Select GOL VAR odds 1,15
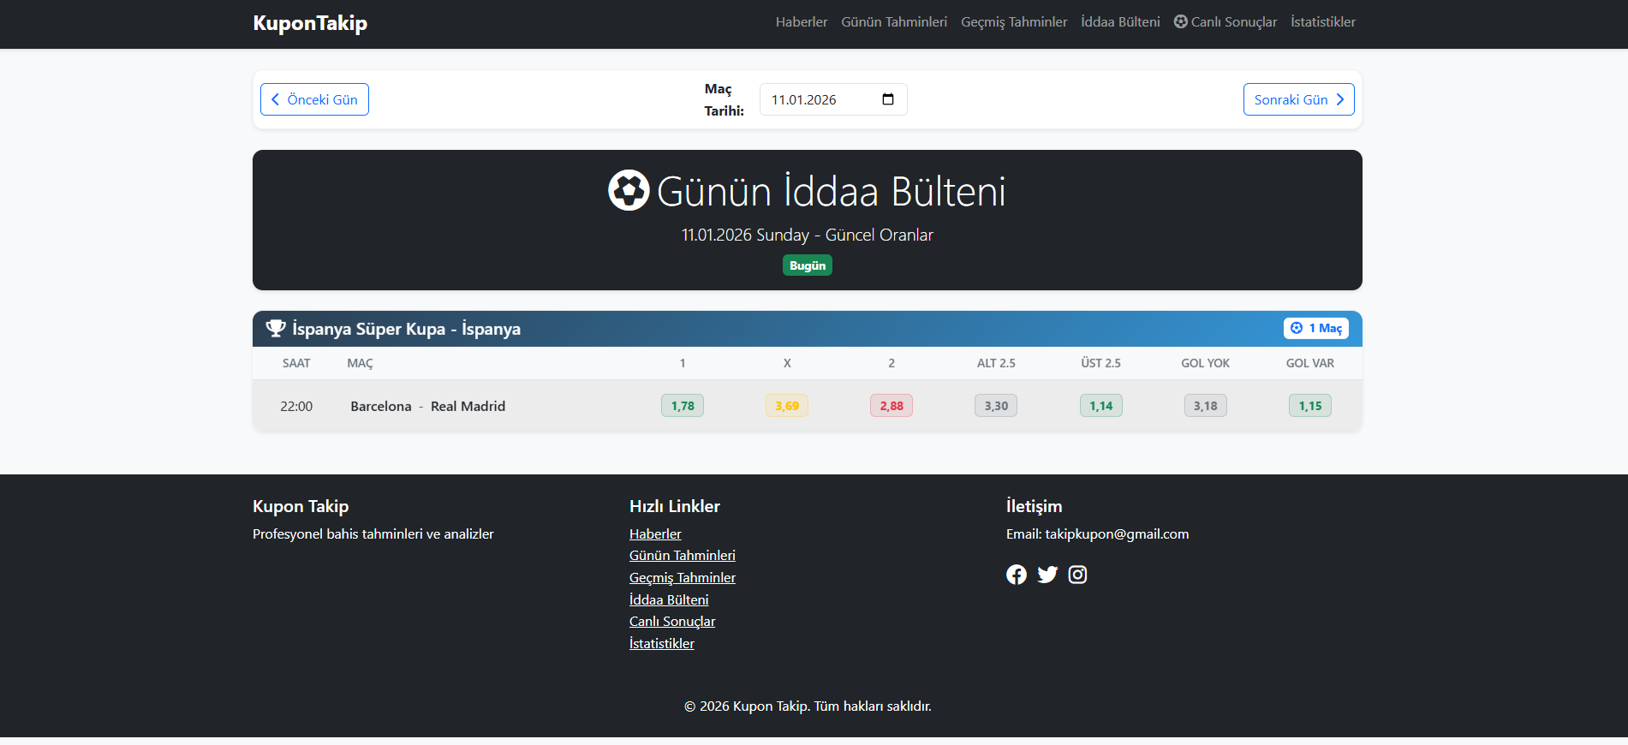 tap(1310, 406)
